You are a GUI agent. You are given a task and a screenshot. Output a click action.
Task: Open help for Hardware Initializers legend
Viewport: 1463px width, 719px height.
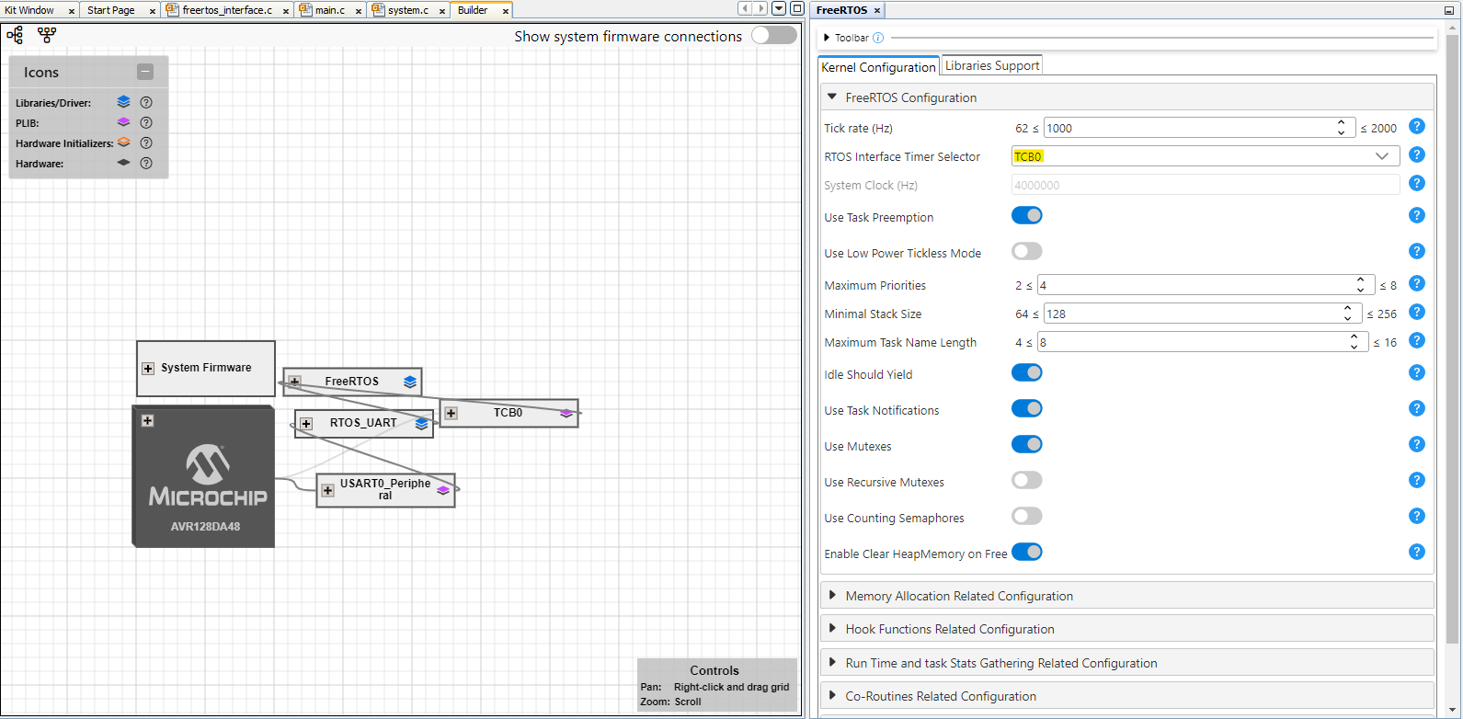[x=145, y=143]
